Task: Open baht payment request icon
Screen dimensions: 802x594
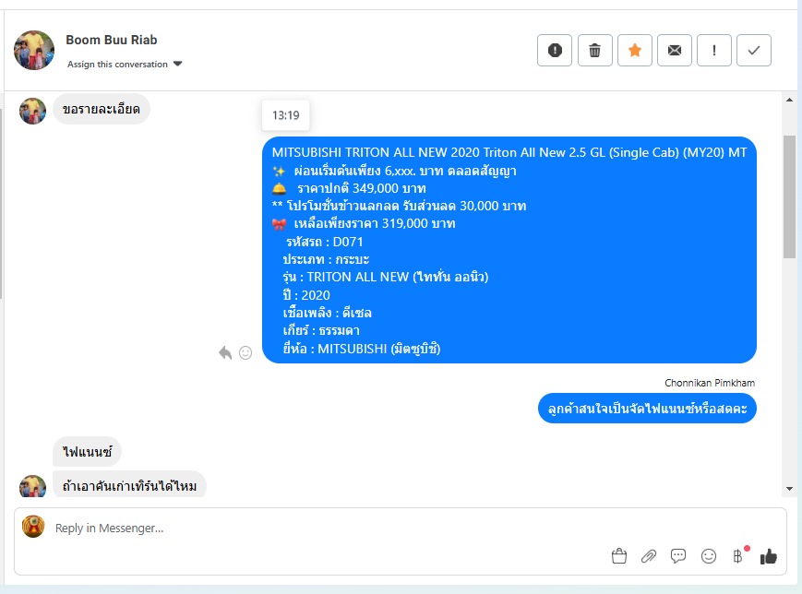Action: [x=738, y=556]
